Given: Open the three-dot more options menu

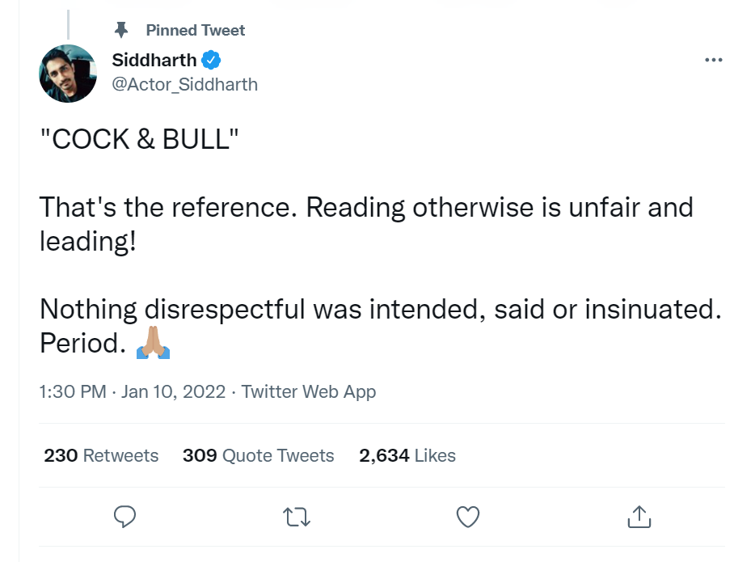Looking at the screenshot, I should (714, 60).
